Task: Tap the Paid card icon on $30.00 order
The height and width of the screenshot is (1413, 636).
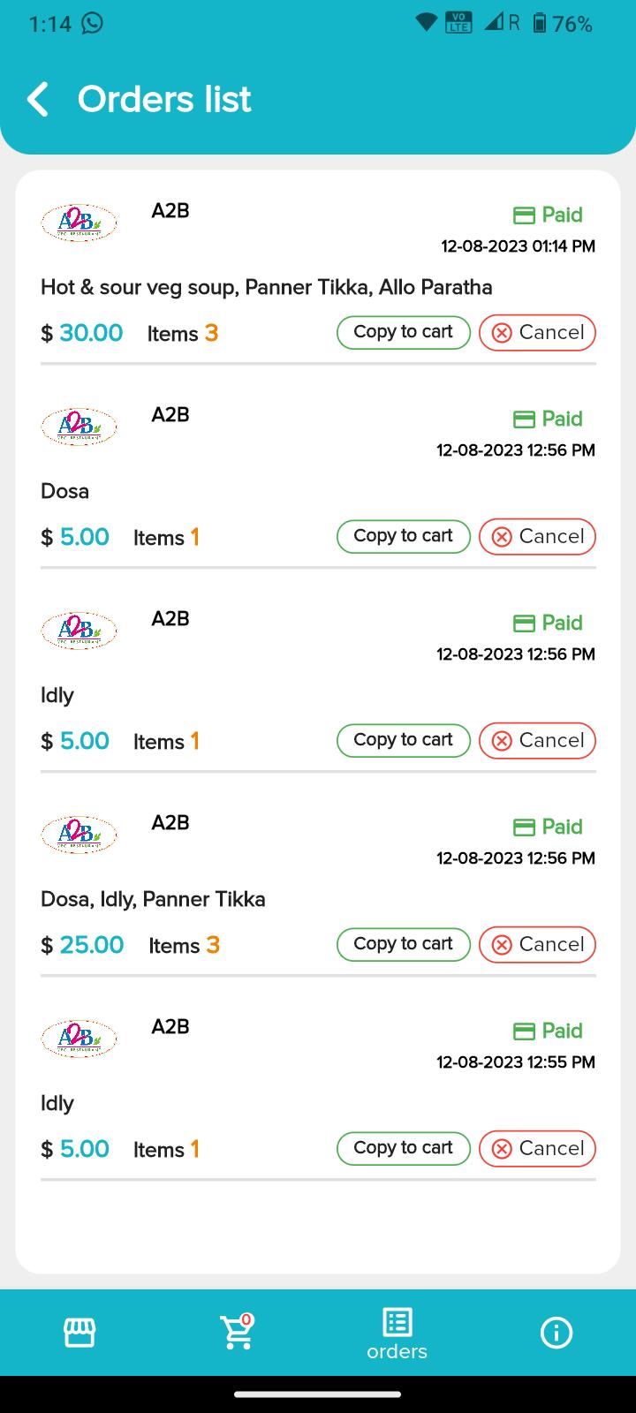Action: [x=524, y=215]
